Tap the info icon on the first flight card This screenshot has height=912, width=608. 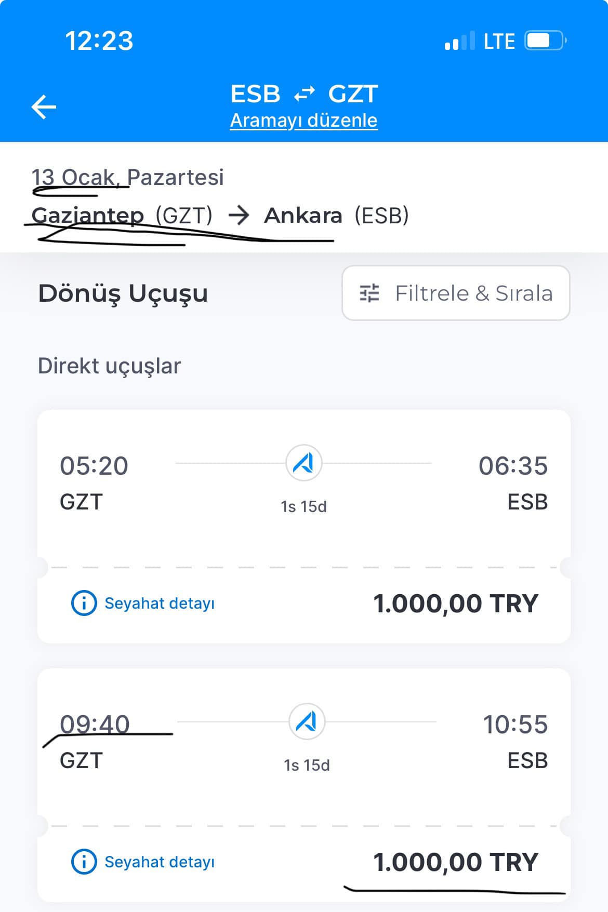(84, 603)
